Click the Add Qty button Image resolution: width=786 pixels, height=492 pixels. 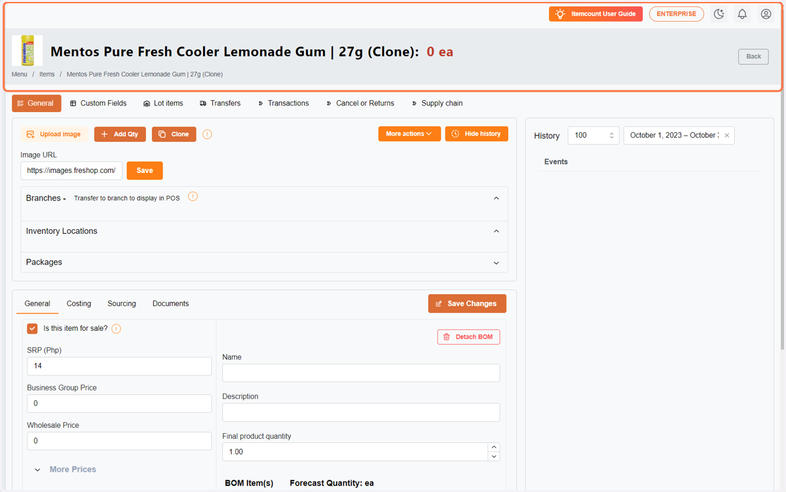[x=120, y=134]
